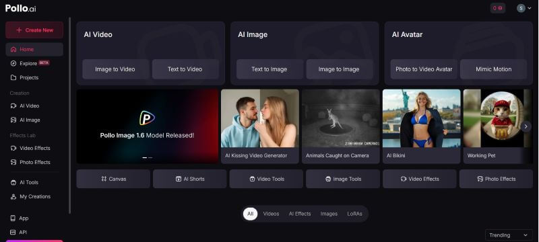Screen dimensions: 539x242
Task: Click the Pollo.ai logo
Action: pos(21,9)
